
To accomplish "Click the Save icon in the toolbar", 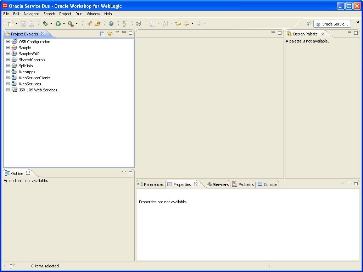I will [23, 23].
